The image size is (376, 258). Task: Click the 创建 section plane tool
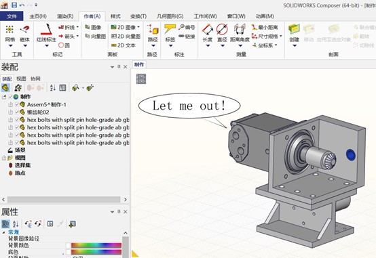295,33
